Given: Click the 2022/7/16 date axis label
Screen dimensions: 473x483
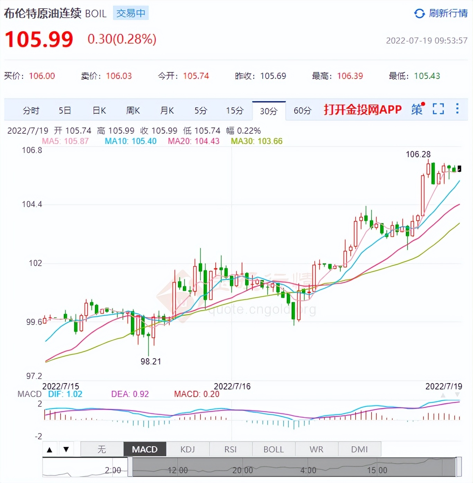Looking at the screenshot, I should 232,386.
